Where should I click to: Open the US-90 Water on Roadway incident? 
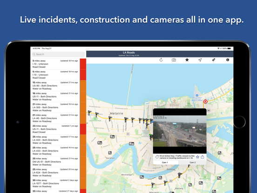coord(58,86)
